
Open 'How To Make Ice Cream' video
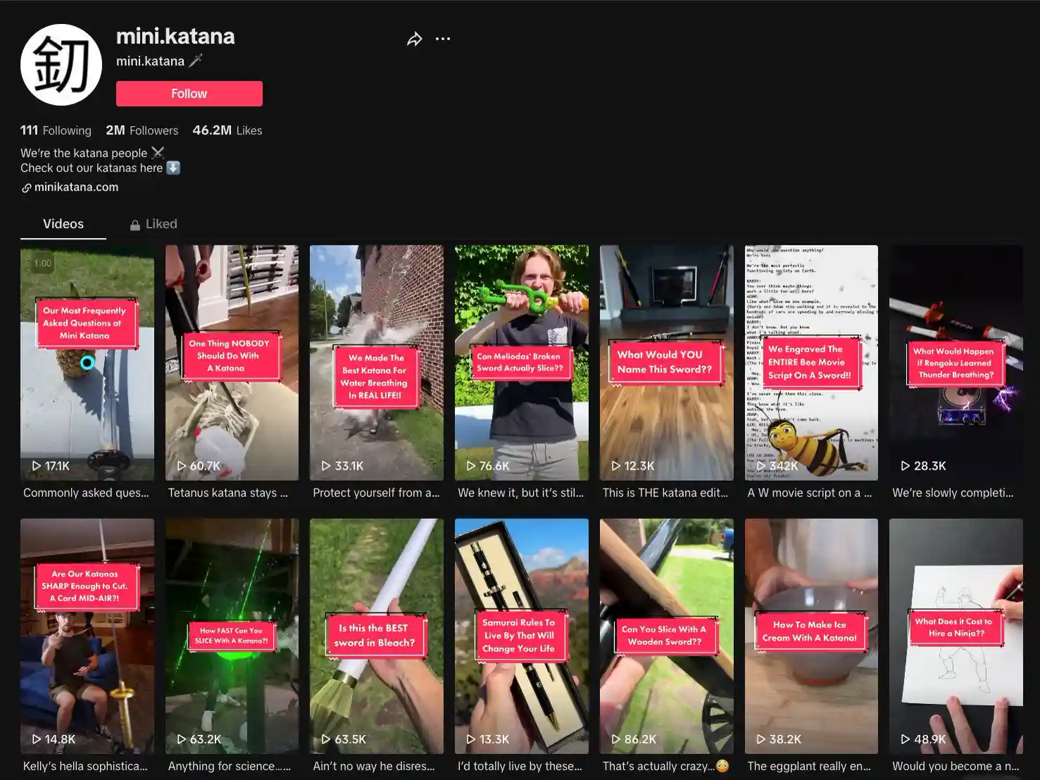click(x=811, y=636)
